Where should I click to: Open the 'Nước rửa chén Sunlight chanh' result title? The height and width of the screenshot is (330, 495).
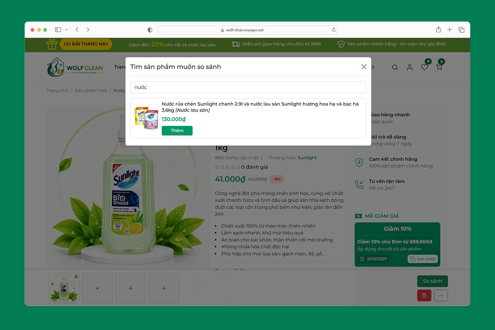pos(260,107)
